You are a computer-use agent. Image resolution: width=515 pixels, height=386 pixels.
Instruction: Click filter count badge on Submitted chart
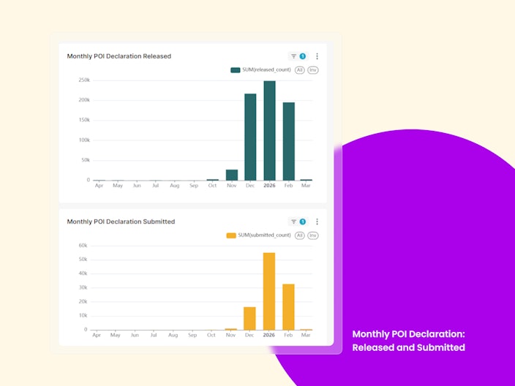click(x=303, y=222)
